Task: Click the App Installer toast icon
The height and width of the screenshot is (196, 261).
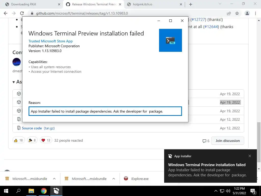Action: click(170, 156)
